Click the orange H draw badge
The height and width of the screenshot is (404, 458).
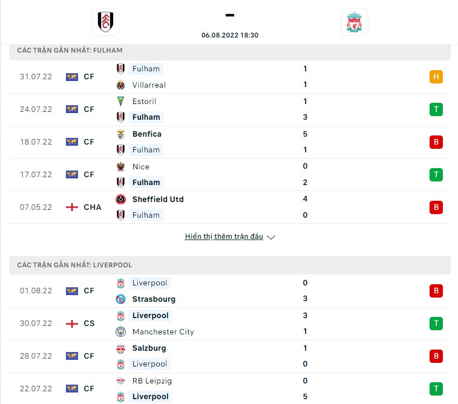436,77
